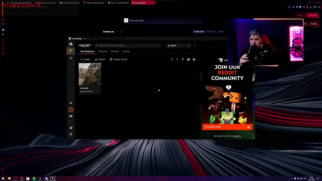Go back with CurseForge back arrow

85,38
